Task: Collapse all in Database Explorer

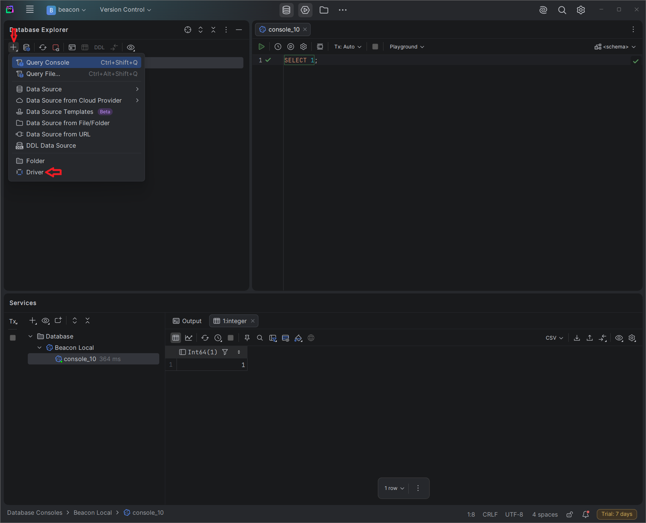Action: [x=213, y=30]
